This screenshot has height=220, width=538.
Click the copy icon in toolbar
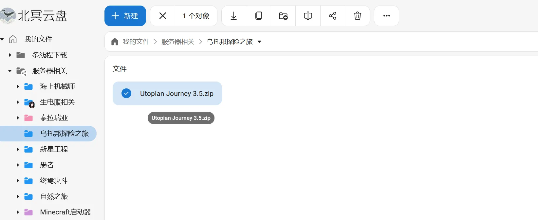pyautogui.click(x=259, y=16)
